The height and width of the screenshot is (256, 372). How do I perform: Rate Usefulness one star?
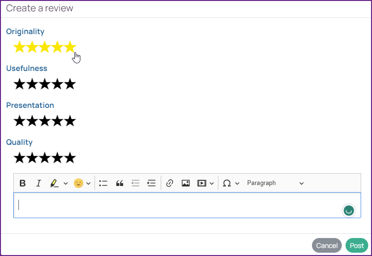(19, 84)
